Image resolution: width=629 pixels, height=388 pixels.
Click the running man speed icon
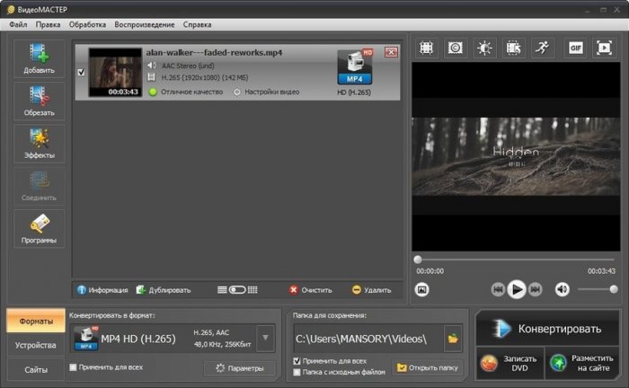542,47
